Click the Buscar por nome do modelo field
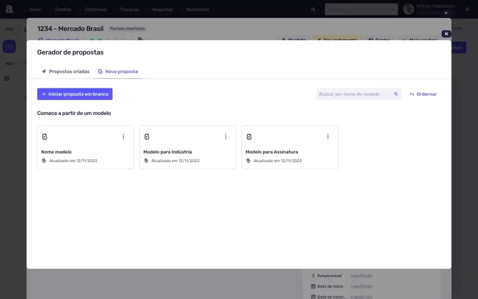The image size is (478, 299). coord(355,94)
